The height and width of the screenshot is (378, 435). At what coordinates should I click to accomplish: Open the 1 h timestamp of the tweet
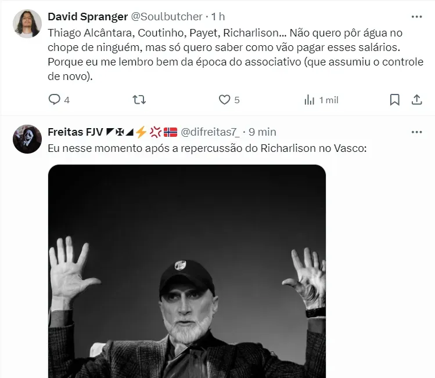218,17
